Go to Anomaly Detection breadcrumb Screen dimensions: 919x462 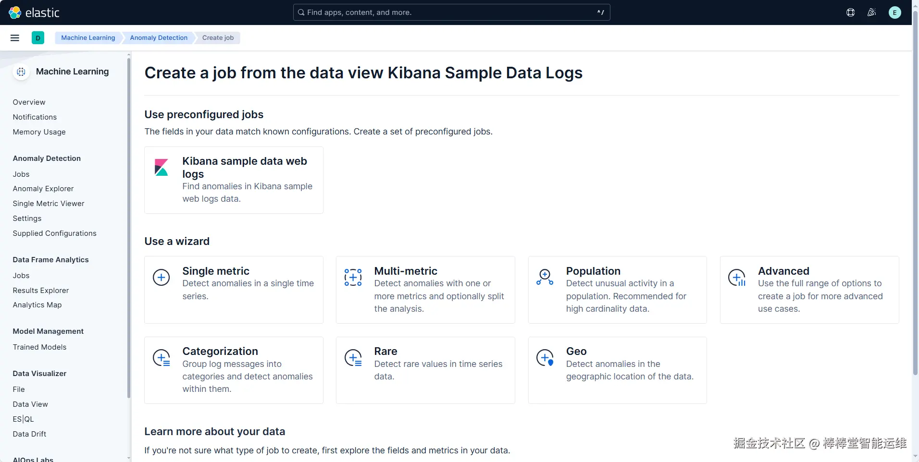[x=159, y=38]
